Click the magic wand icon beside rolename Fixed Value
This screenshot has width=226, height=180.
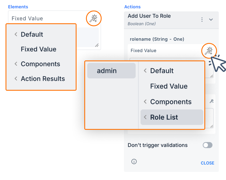click(209, 50)
